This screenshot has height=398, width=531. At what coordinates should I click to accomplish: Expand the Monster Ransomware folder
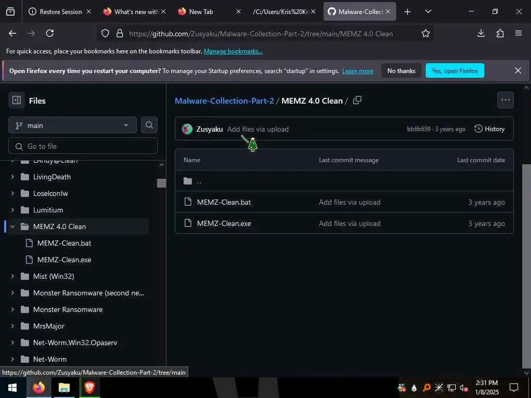(12, 310)
